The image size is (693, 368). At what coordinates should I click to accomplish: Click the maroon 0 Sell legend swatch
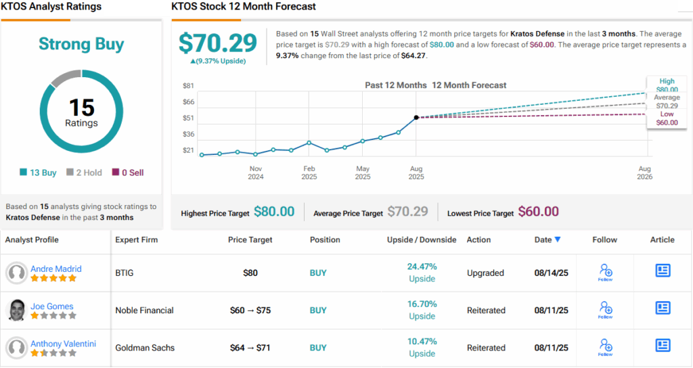click(x=116, y=172)
